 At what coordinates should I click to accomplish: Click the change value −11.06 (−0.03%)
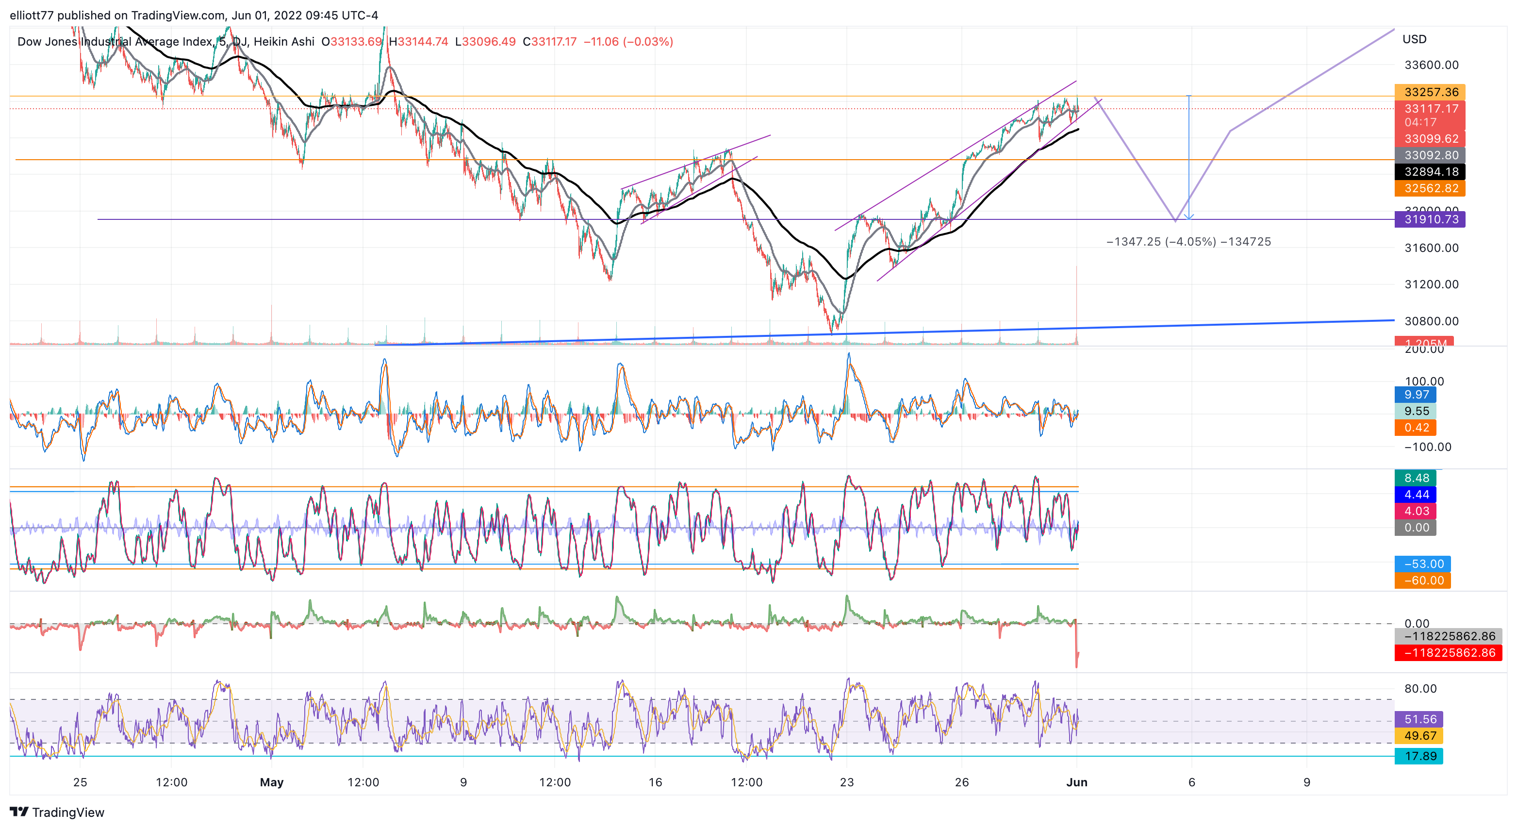point(628,41)
